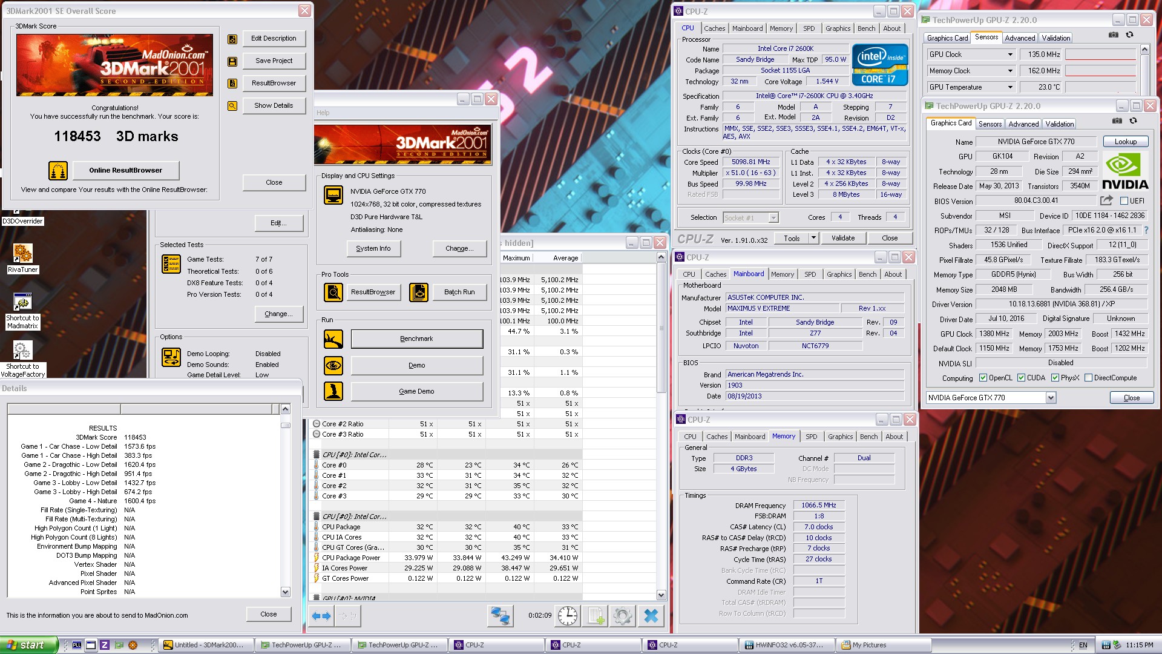Screen dimensions: 1162x654
Task: Click the GPU Clock sensor graph bar
Action: click(1100, 54)
